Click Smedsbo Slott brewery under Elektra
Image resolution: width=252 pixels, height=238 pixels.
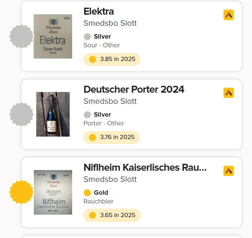coord(110,23)
